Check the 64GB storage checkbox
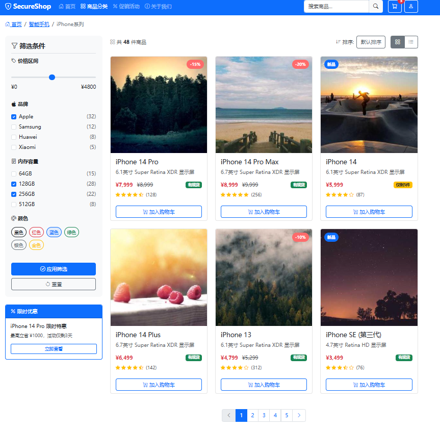The image size is (440, 430). coord(14,174)
